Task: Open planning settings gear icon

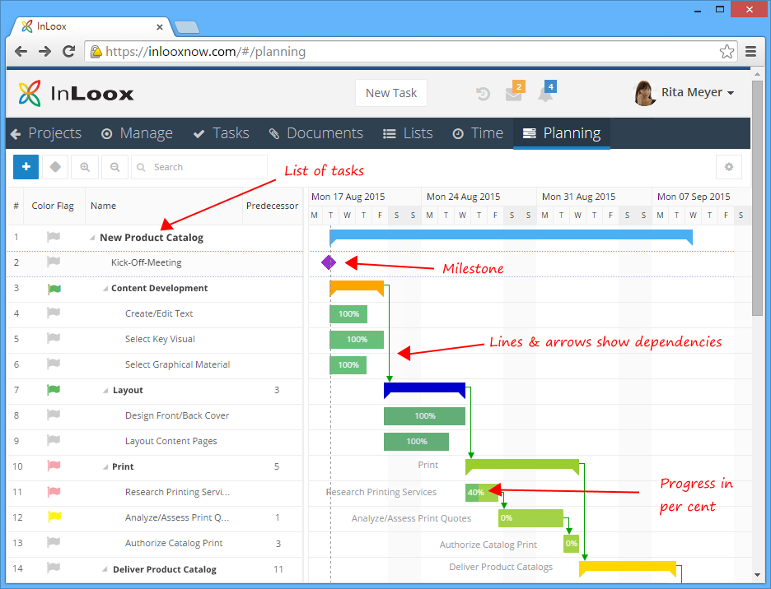Action: pos(729,167)
